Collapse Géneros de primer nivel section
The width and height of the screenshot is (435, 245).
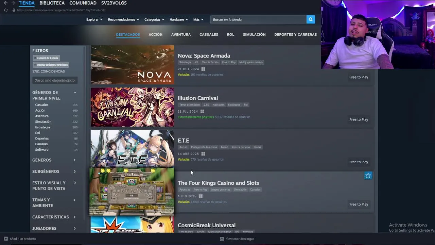click(x=75, y=93)
